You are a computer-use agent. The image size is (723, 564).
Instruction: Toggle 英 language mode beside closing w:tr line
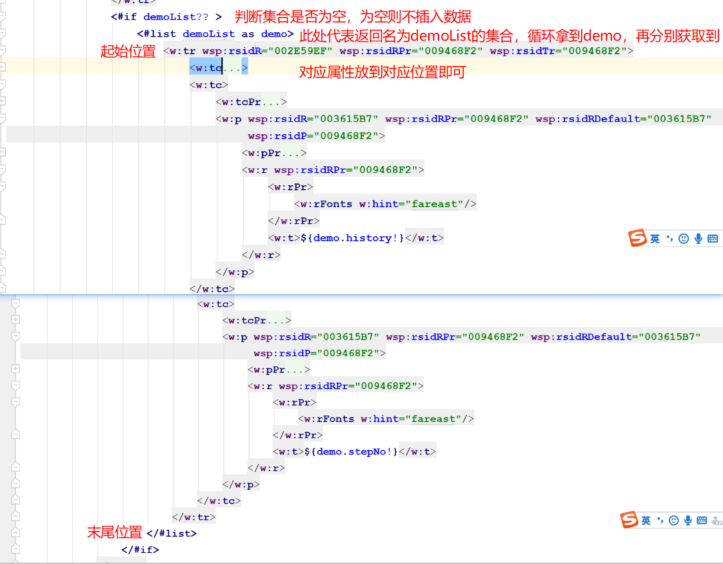pos(646,520)
